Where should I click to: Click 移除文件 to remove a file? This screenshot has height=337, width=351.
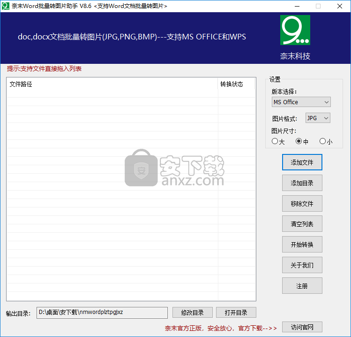point(302,203)
